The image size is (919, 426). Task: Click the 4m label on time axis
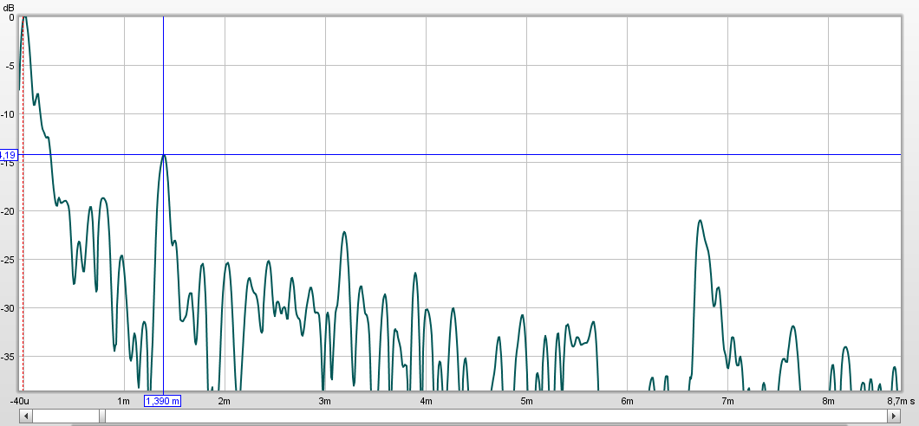426,401
